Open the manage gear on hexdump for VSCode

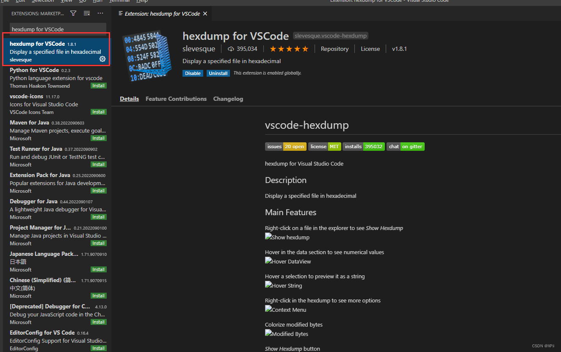102,59
